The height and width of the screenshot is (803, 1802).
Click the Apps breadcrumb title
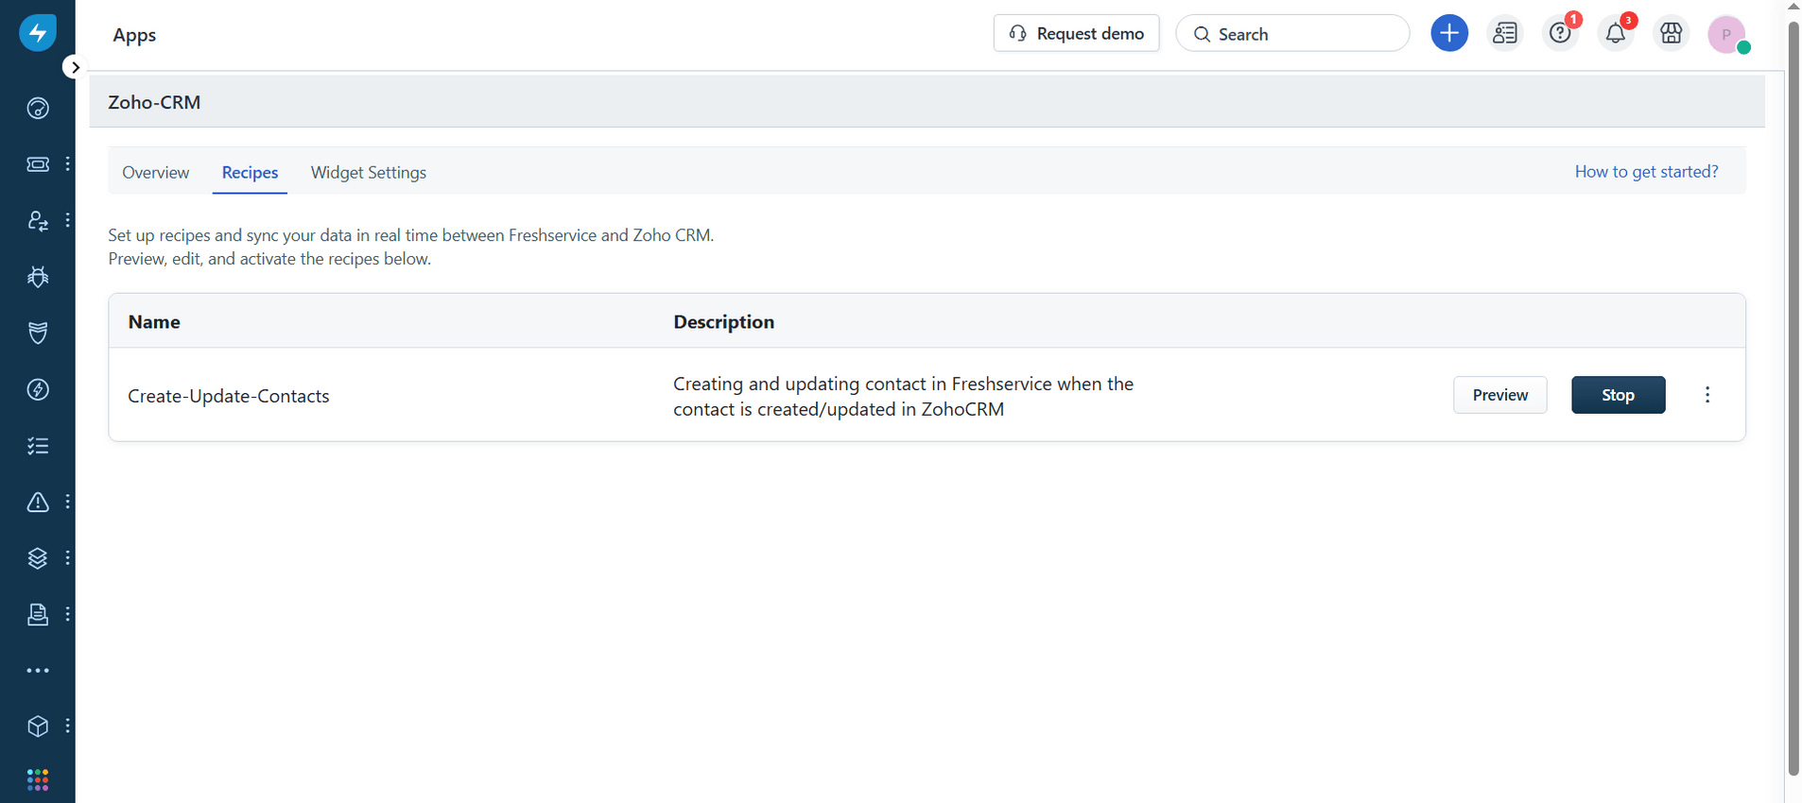[x=134, y=35]
